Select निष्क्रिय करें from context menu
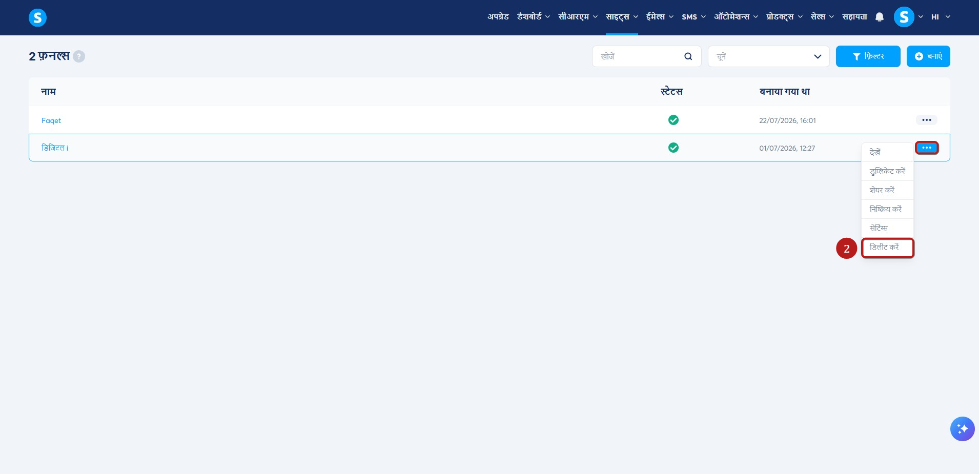This screenshot has width=979, height=474. pyautogui.click(x=887, y=209)
